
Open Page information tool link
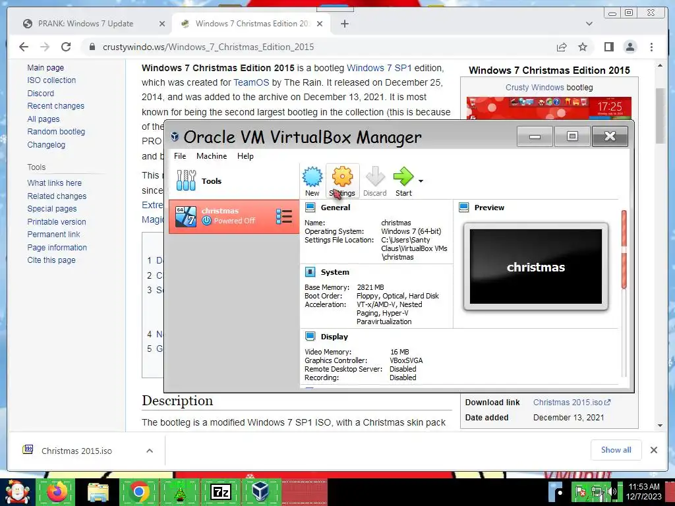coord(57,248)
